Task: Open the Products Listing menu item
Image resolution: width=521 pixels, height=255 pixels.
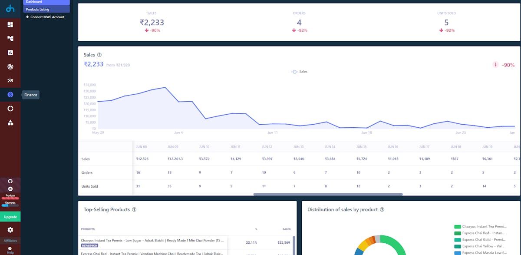Action: click(46, 9)
